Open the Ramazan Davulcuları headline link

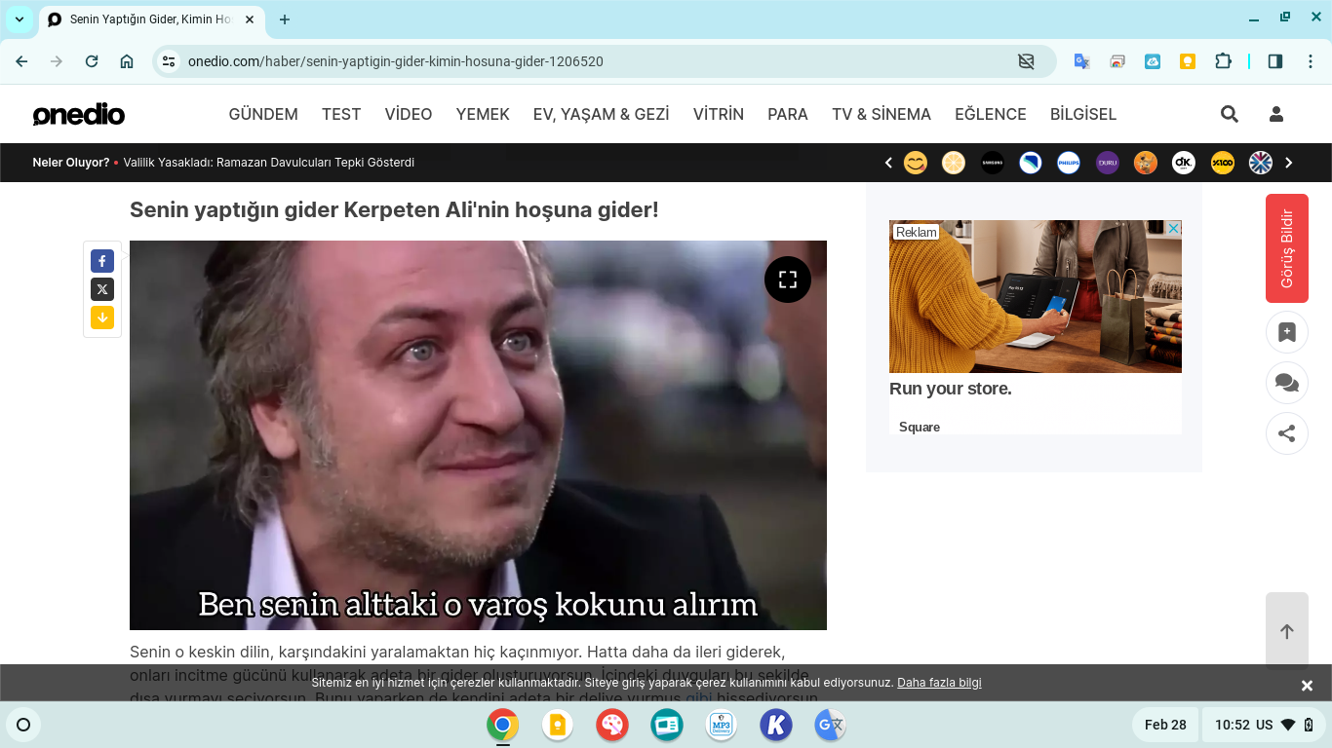click(x=269, y=163)
